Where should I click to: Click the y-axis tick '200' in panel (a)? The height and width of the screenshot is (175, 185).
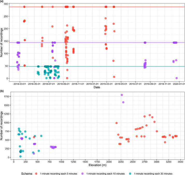coord(6,29)
